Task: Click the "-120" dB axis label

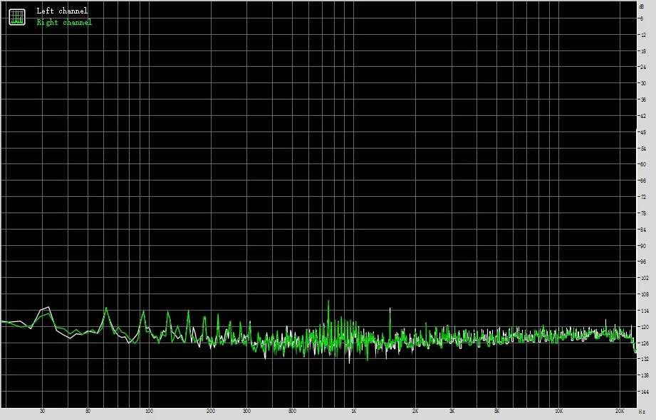Action: (x=643, y=327)
